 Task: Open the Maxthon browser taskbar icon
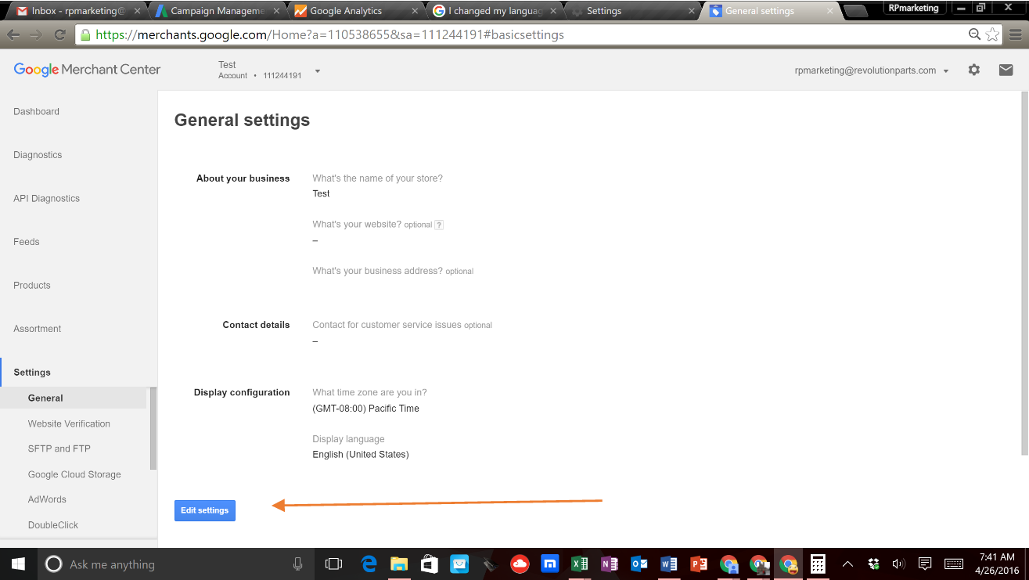(x=550, y=564)
